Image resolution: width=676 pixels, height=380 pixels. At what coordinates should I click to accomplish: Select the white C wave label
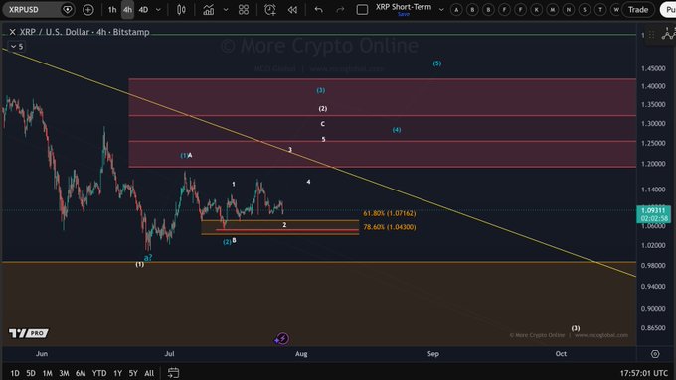323,124
